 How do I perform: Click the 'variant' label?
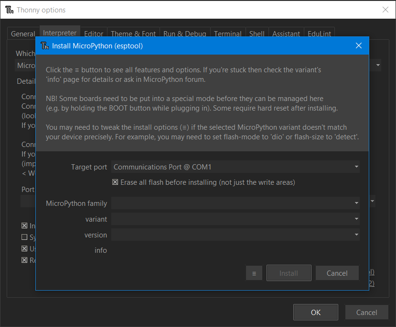(x=96, y=219)
